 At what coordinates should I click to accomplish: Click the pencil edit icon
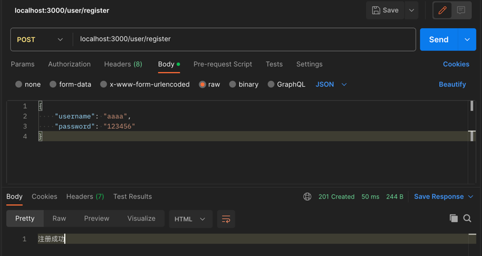click(x=443, y=10)
